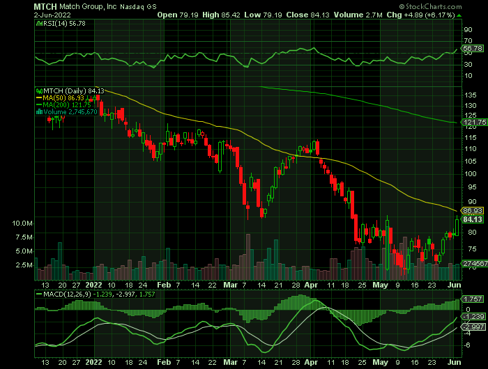Image resolution: width=488 pixels, height=369 pixels.
Task: Click the -2.997 tag on MACD axis
Action: tap(474, 327)
